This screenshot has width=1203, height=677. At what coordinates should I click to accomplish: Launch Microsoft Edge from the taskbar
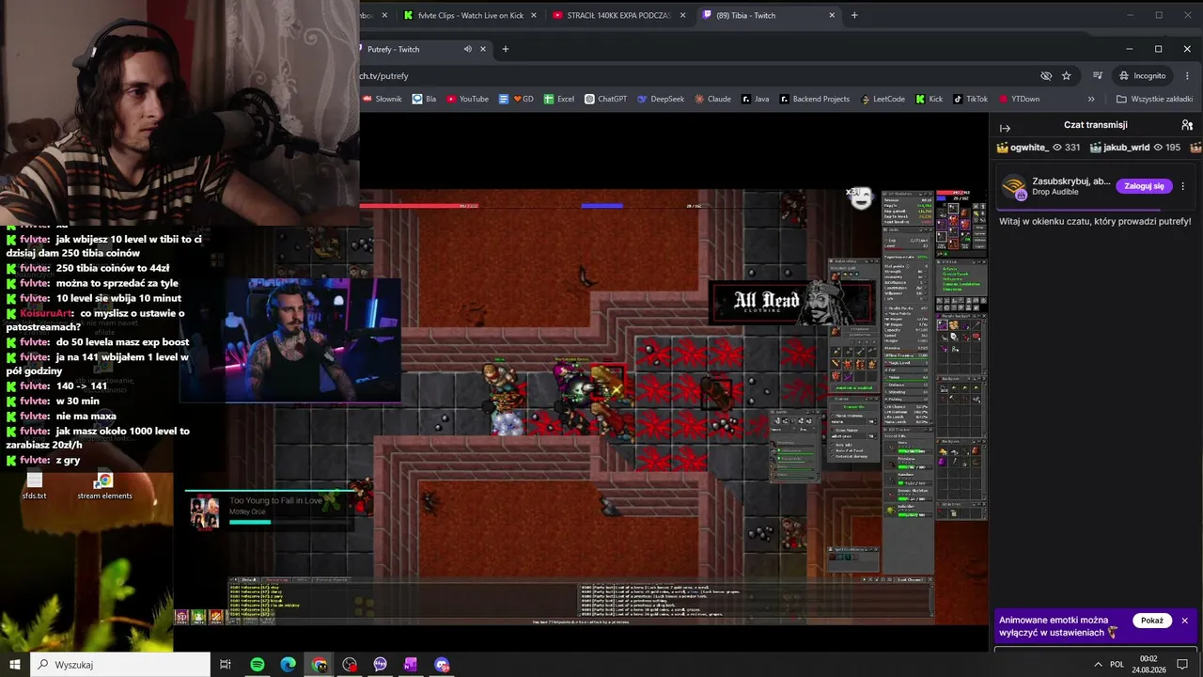289,665
